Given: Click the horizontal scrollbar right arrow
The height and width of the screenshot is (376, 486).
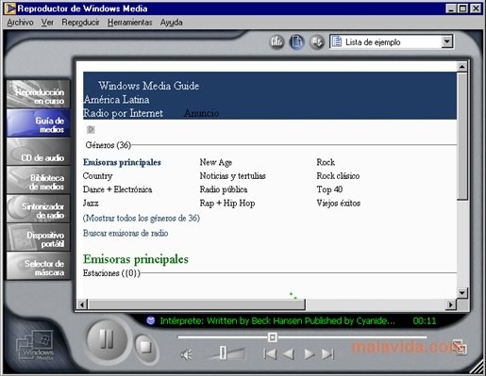Looking at the screenshot, I should point(451,304).
